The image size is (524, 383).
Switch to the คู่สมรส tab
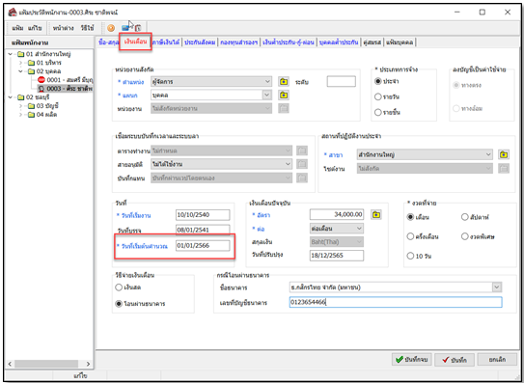pyautogui.click(x=372, y=42)
